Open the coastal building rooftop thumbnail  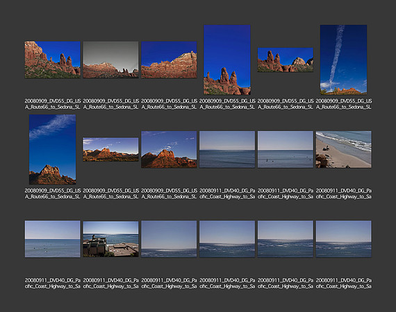pos(110,239)
